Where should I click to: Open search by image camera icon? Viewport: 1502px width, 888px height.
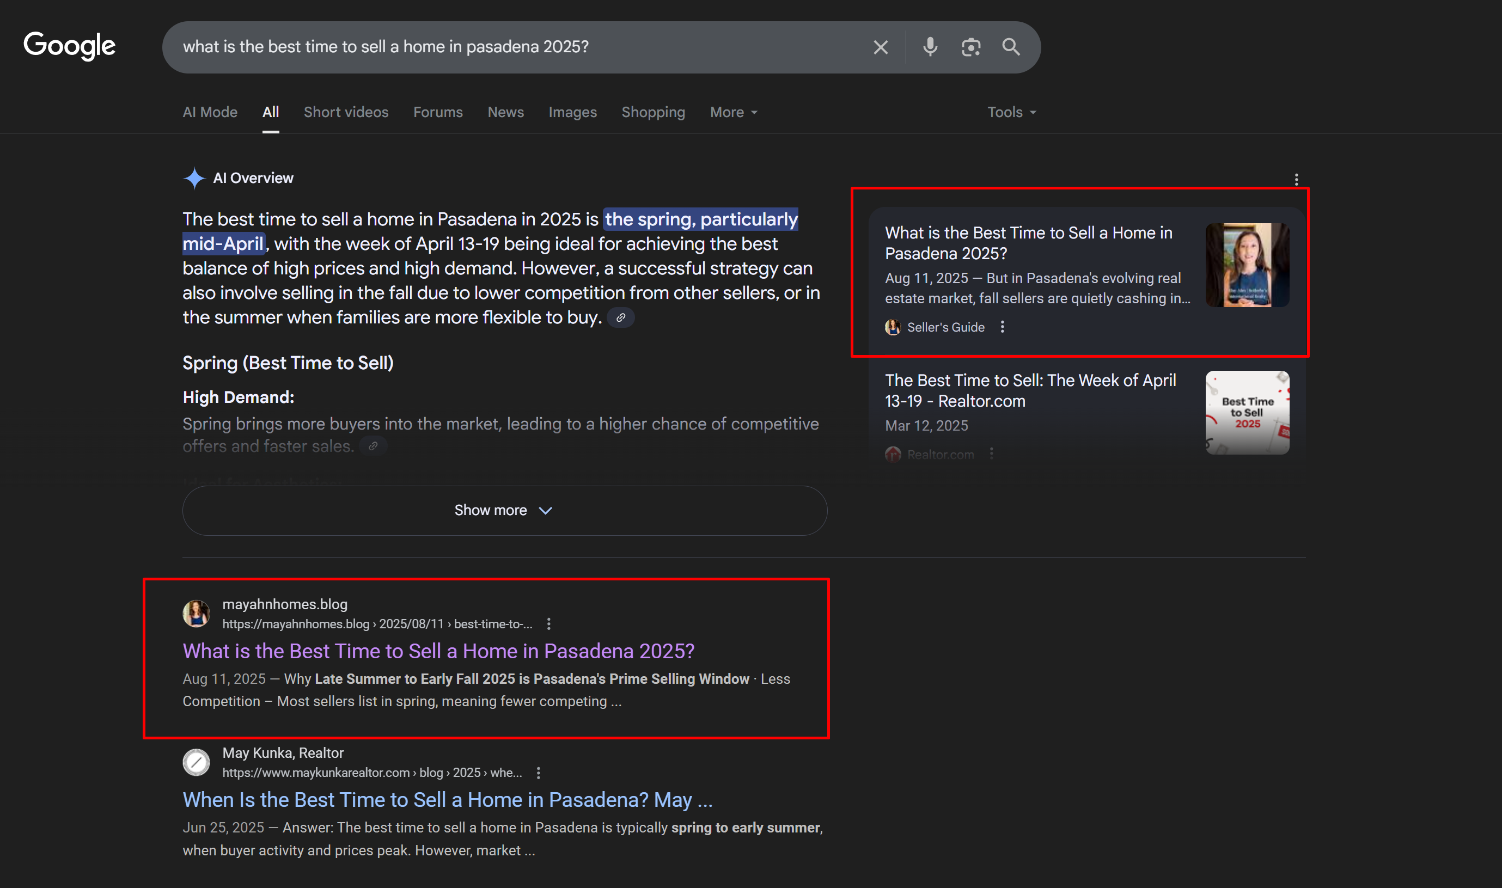click(x=970, y=47)
